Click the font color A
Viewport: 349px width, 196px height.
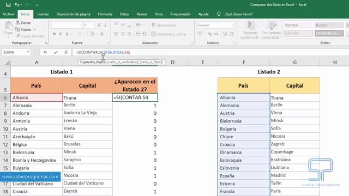pyautogui.click(x=102, y=34)
